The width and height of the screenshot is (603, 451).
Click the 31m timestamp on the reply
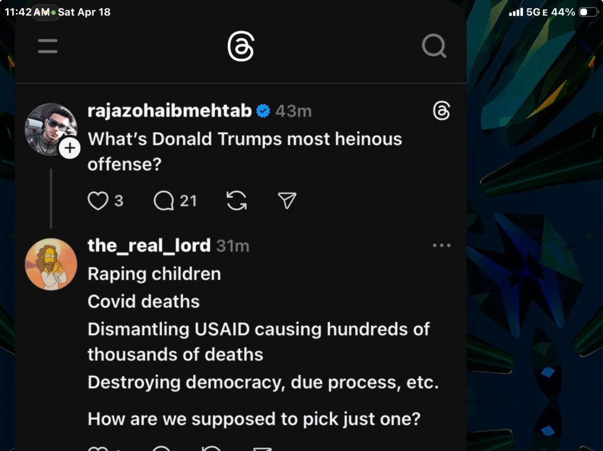click(233, 246)
